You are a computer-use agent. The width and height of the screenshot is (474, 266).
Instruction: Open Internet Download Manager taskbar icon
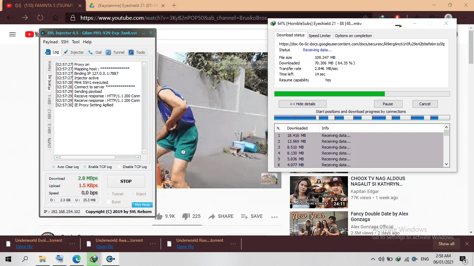pyautogui.click(x=93, y=259)
